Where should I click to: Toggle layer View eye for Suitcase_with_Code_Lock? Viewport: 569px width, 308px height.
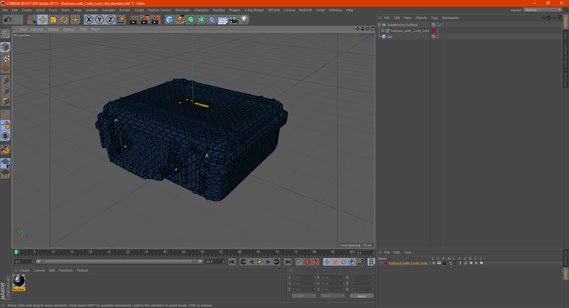coord(439,263)
